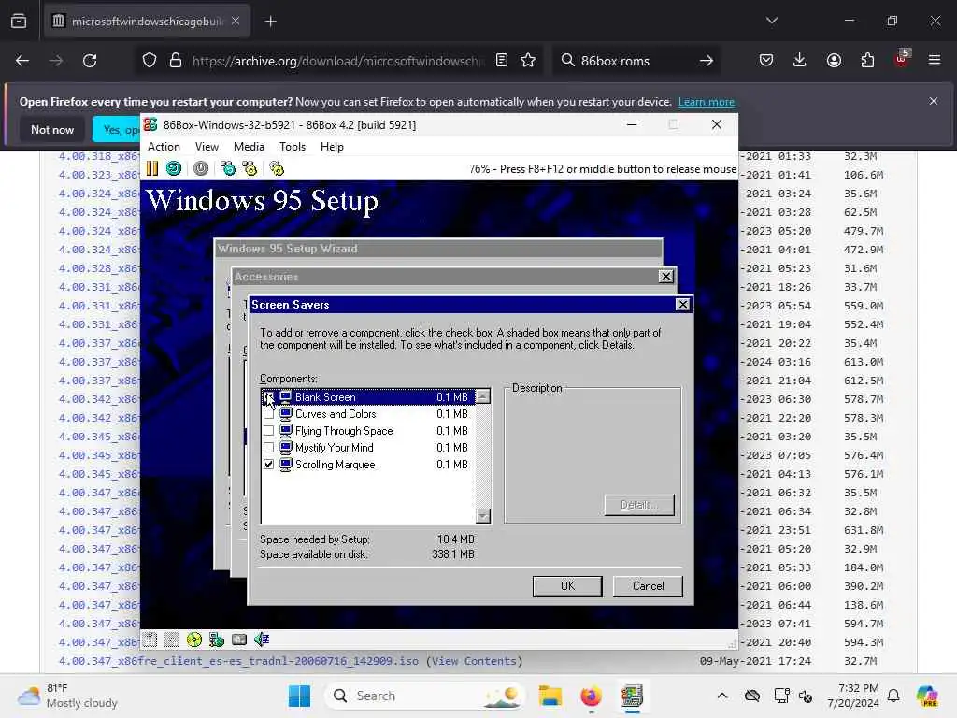Open Windows Start menu
This screenshot has height=718, width=957.
[300, 696]
